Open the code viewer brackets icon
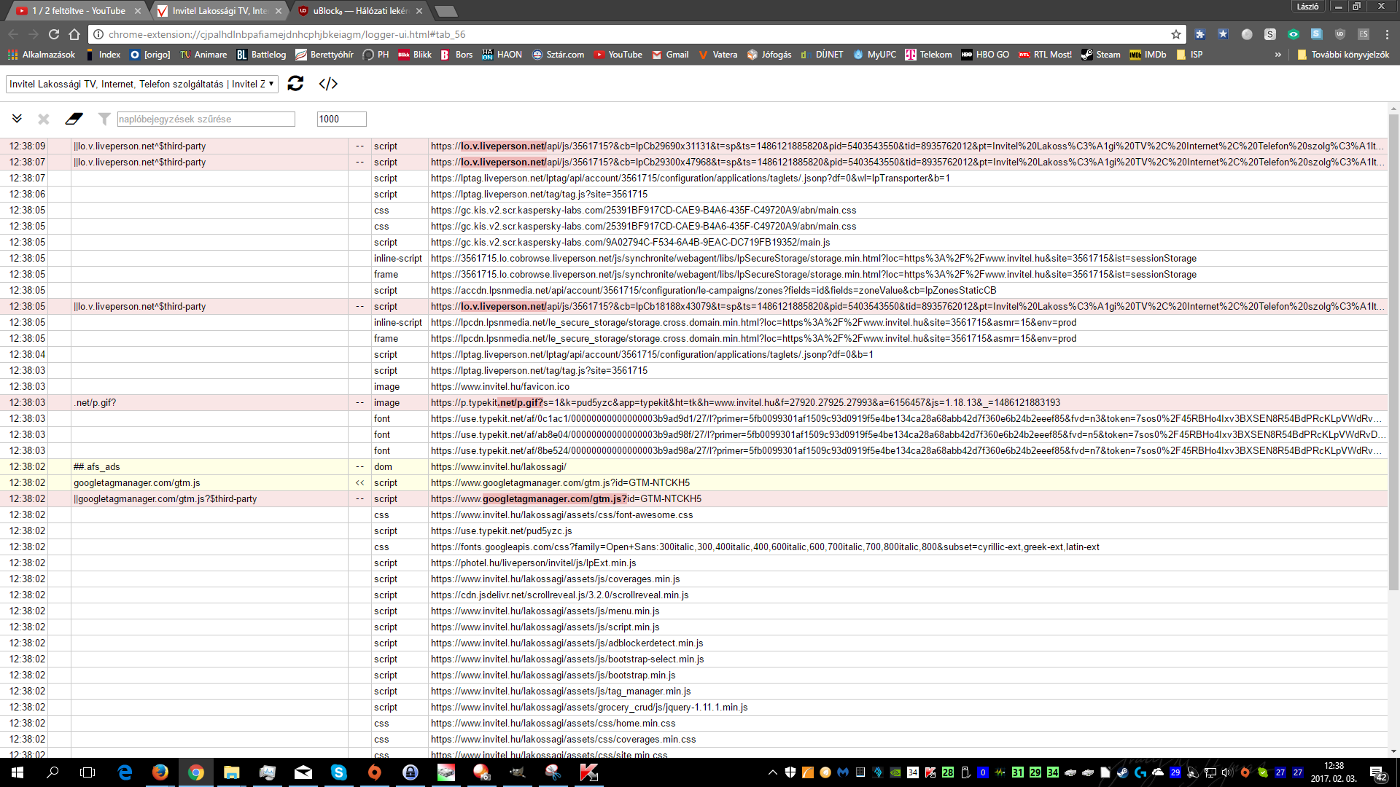 point(328,84)
